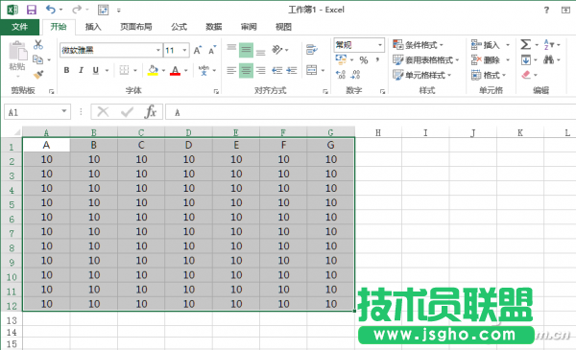Apply red font color to text
This screenshot has height=350, width=576.
176,70
